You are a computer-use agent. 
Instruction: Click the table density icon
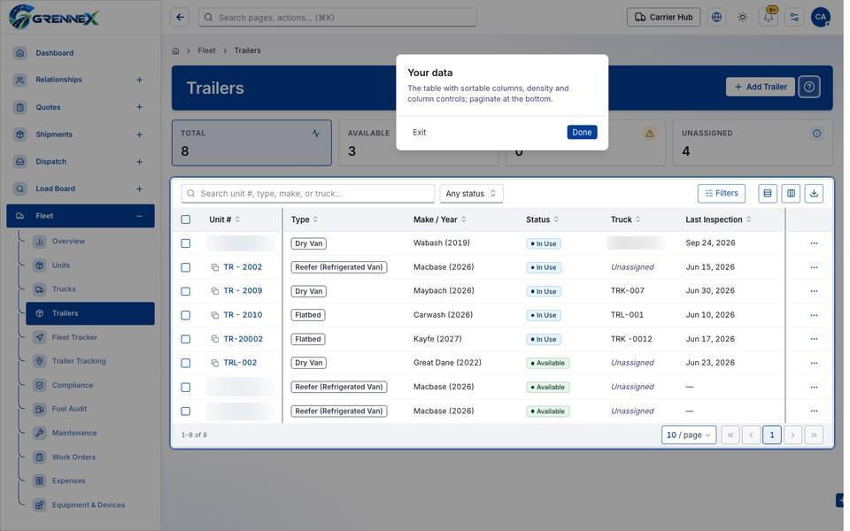(767, 194)
